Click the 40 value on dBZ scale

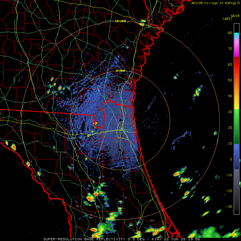click(230, 96)
